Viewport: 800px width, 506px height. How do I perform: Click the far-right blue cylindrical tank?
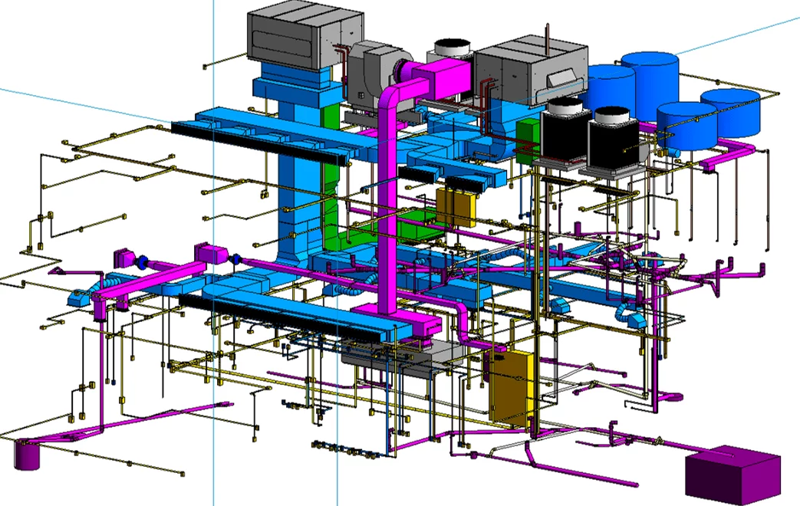729,111
